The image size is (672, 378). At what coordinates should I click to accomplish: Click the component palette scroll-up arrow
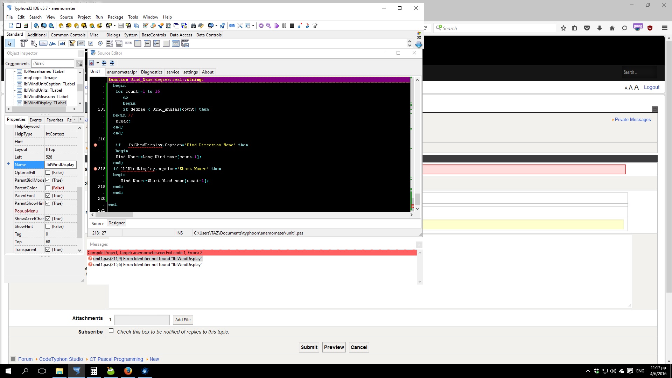click(x=409, y=41)
